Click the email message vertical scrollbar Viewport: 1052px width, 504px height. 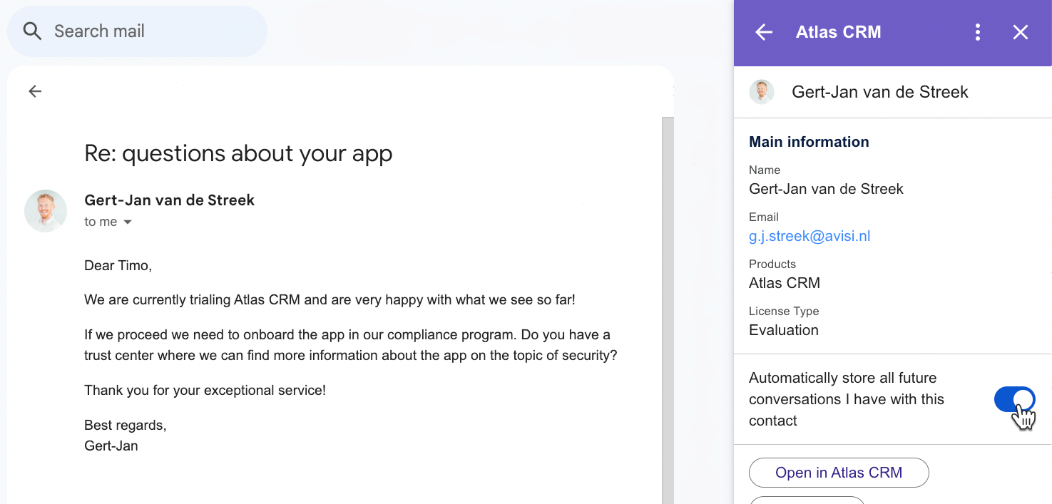coord(668,307)
